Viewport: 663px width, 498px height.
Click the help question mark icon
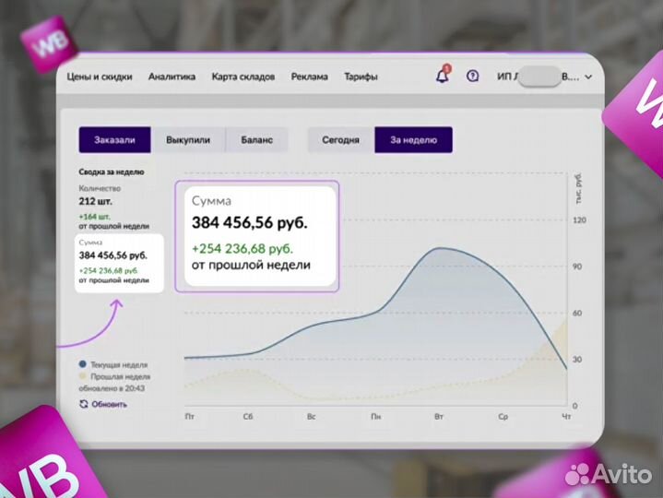(x=473, y=77)
